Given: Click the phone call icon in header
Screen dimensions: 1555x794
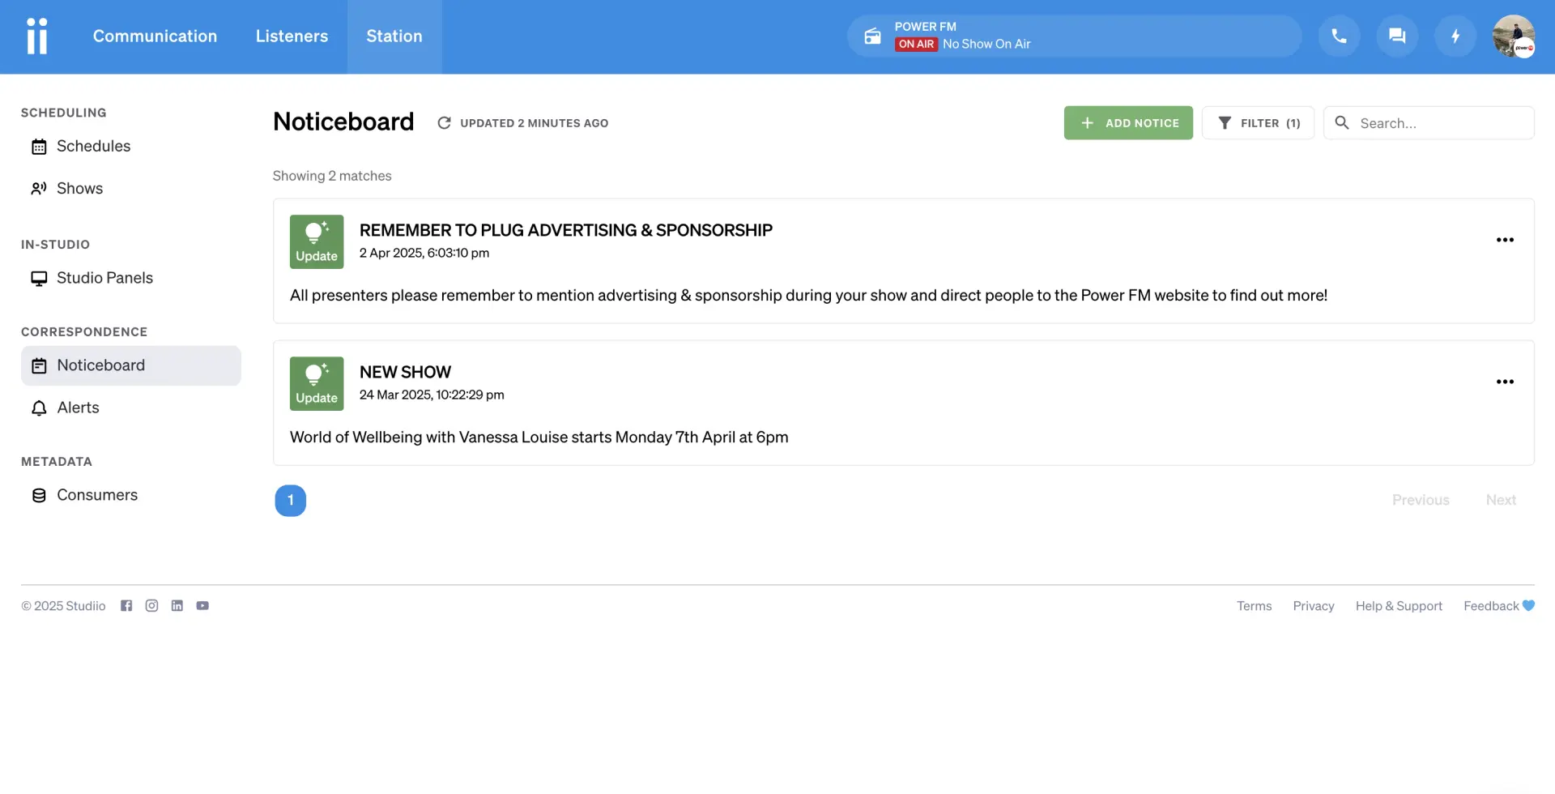Looking at the screenshot, I should [x=1339, y=36].
